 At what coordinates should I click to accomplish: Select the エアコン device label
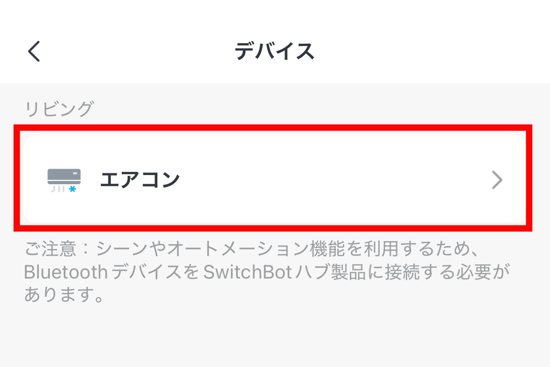(x=140, y=180)
